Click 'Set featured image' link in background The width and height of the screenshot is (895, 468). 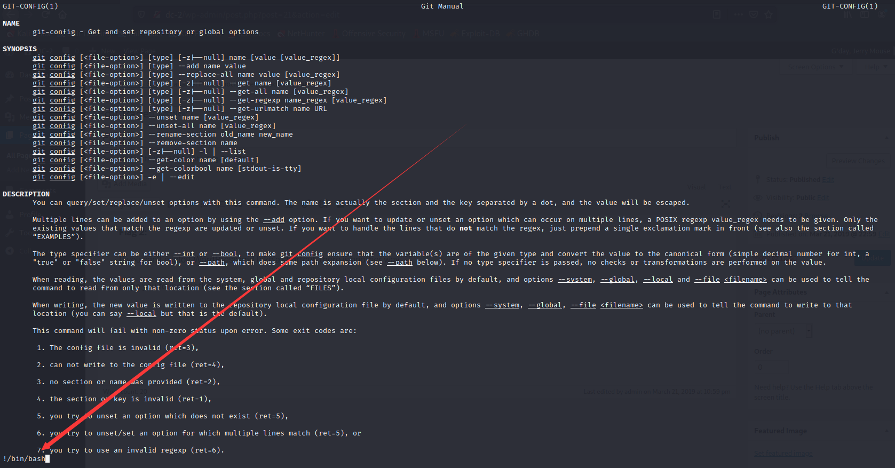pos(783,454)
